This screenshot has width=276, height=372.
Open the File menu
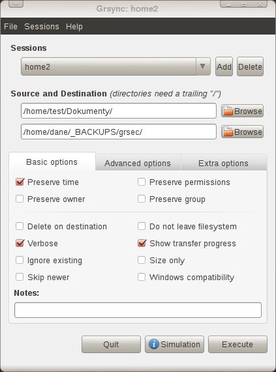point(10,26)
